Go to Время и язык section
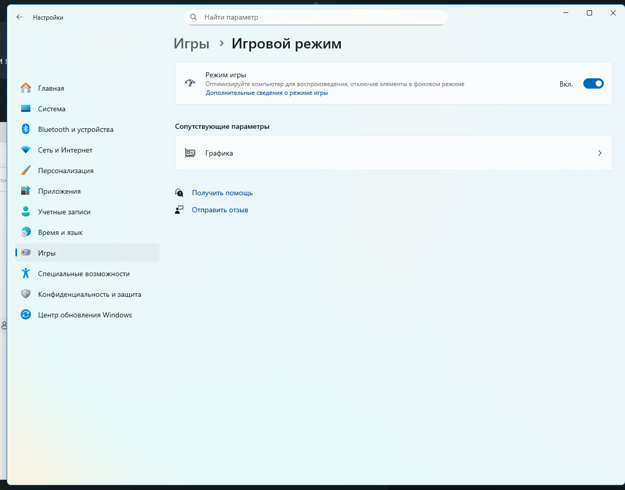 (x=60, y=232)
